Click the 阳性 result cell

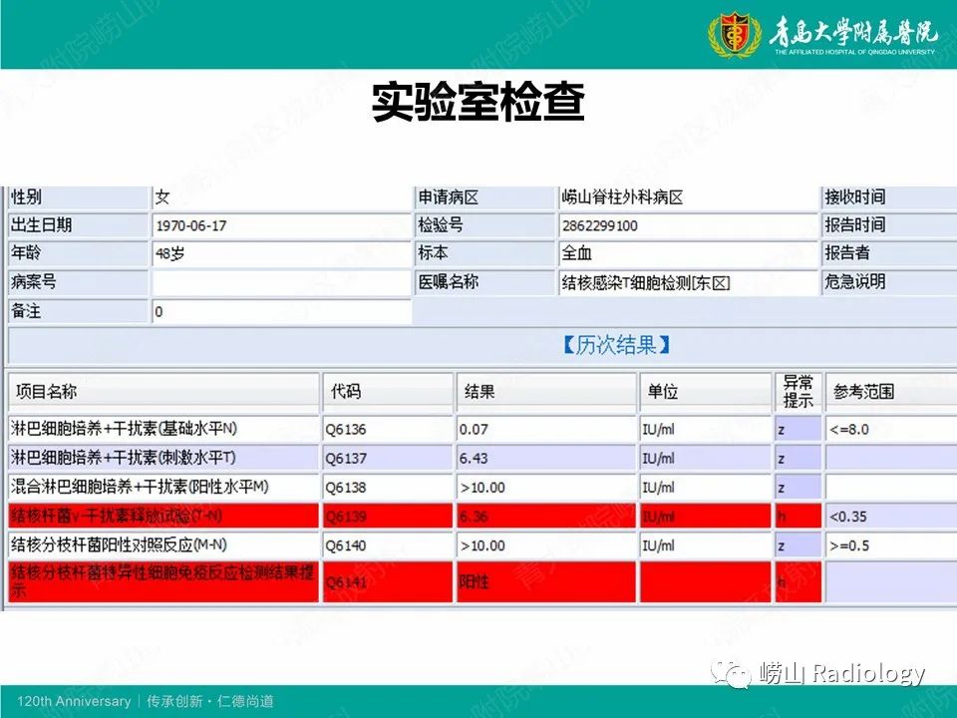546,581
